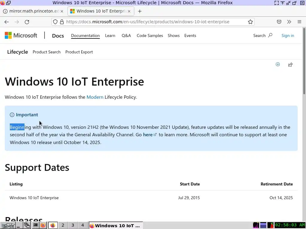This screenshot has height=229, width=306.
Task: Click the 'Support Dates' heading
Action: click(37, 168)
